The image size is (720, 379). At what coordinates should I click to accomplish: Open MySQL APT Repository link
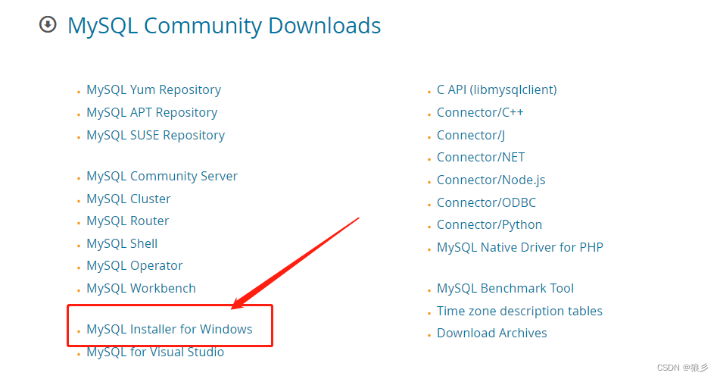pos(152,113)
